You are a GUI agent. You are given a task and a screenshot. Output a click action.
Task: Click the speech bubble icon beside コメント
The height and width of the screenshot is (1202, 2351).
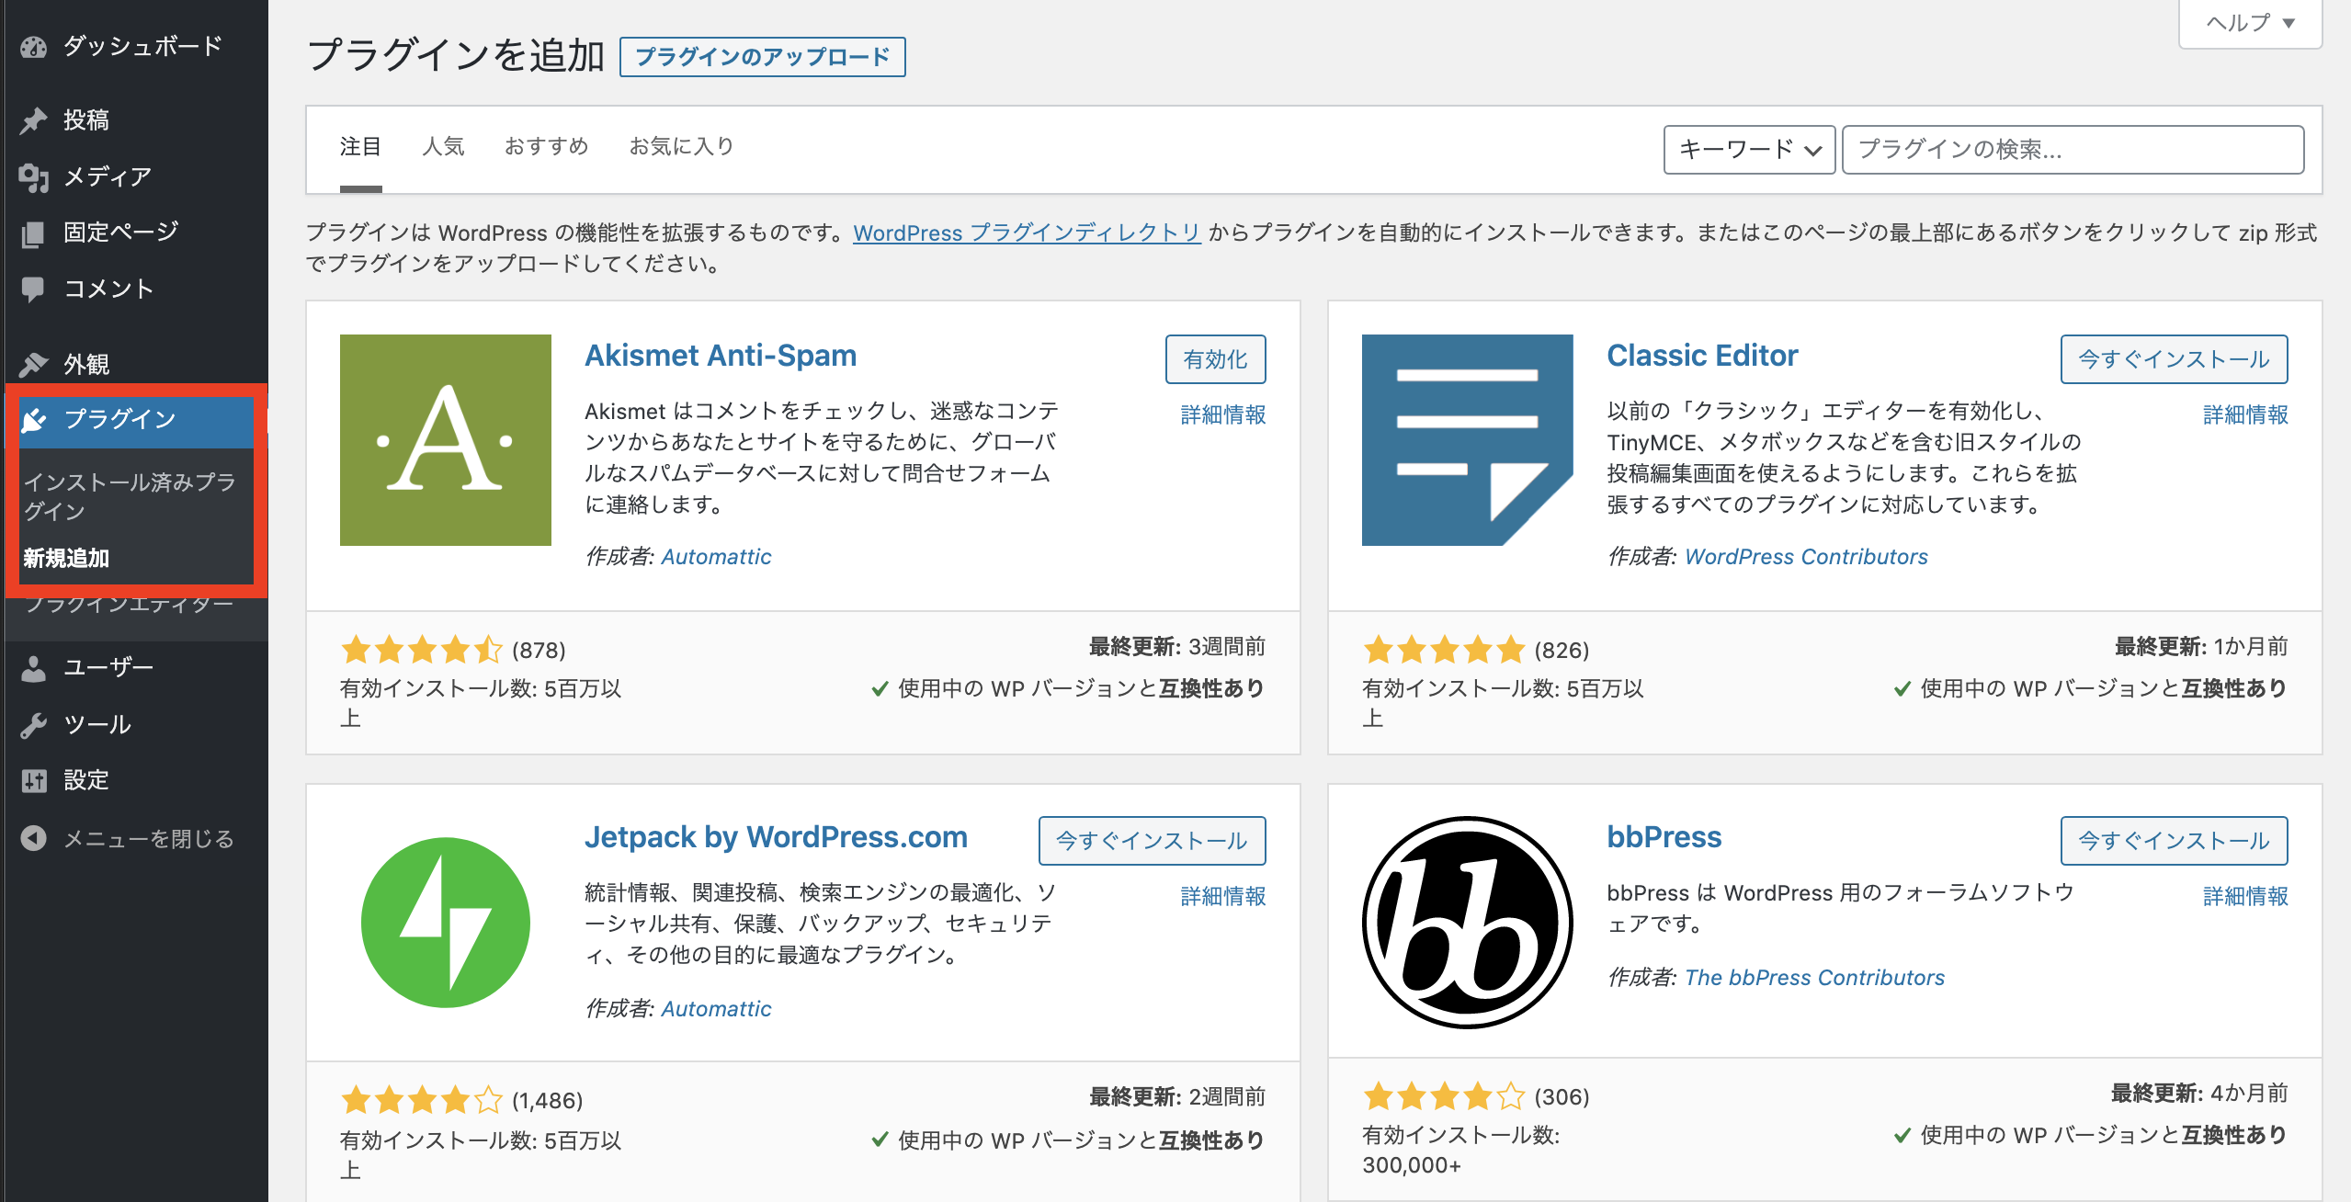click(33, 289)
